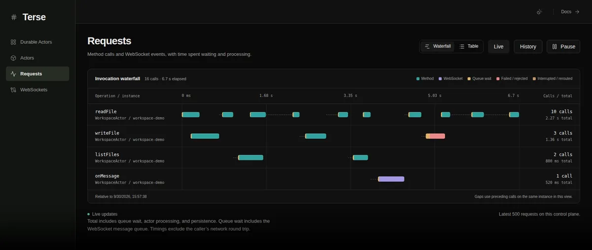Click the "10 calls" readFile total

tap(562, 111)
